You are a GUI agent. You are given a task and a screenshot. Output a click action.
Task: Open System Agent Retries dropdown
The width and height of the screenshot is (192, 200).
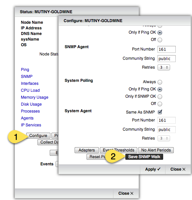[x=164, y=138]
